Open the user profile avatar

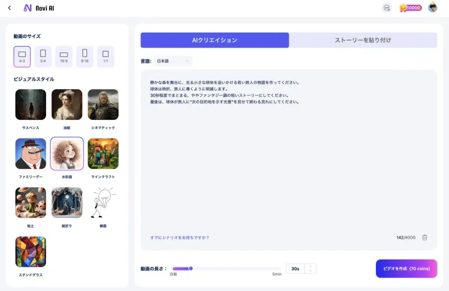coord(433,8)
